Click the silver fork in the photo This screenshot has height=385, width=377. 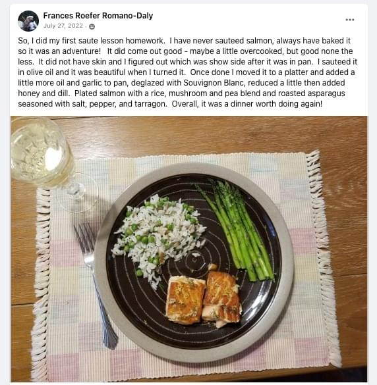(x=95, y=285)
